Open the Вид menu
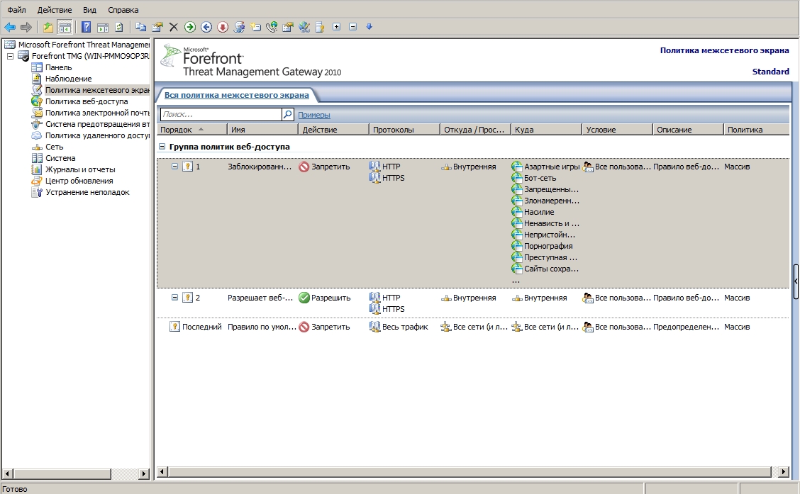The image size is (800, 494). 89,10
